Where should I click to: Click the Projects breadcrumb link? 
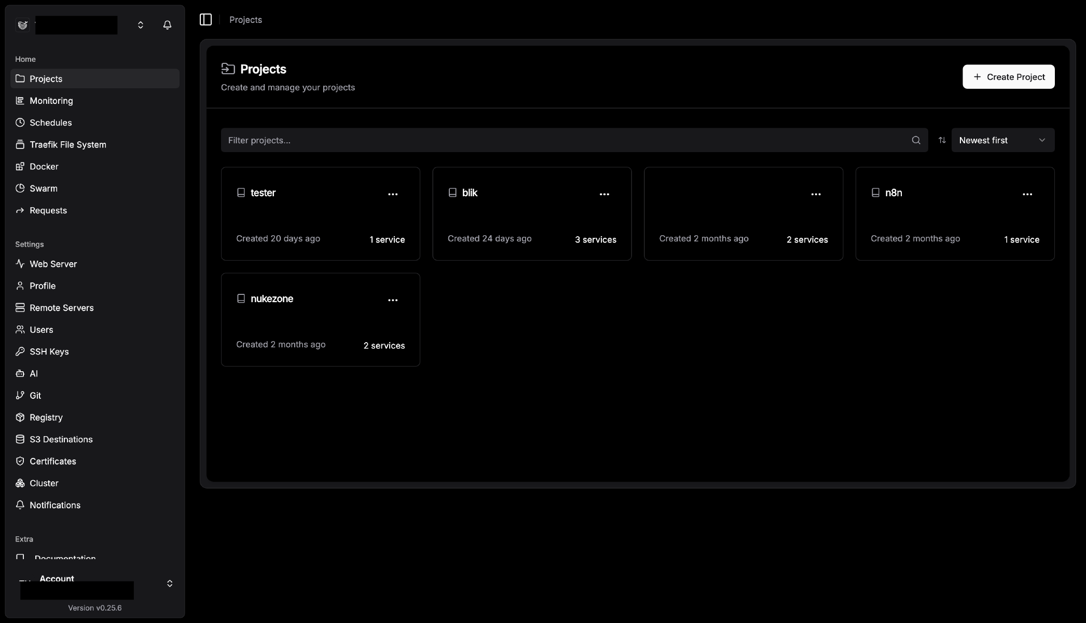[245, 20]
